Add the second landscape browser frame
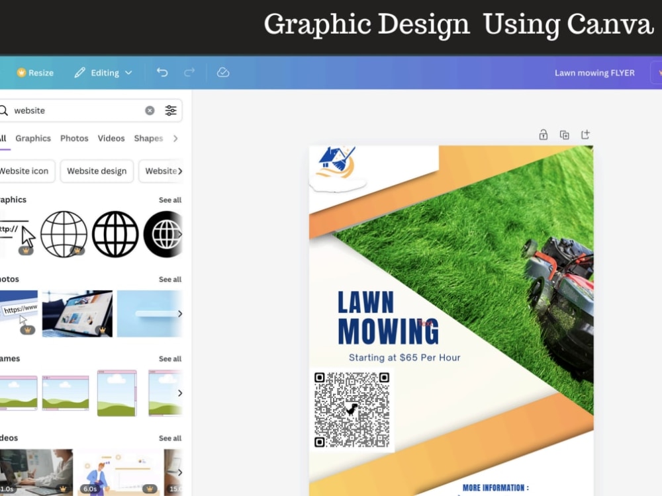The height and width of the screenshot is (496, 662). click(x=66, y=393)
